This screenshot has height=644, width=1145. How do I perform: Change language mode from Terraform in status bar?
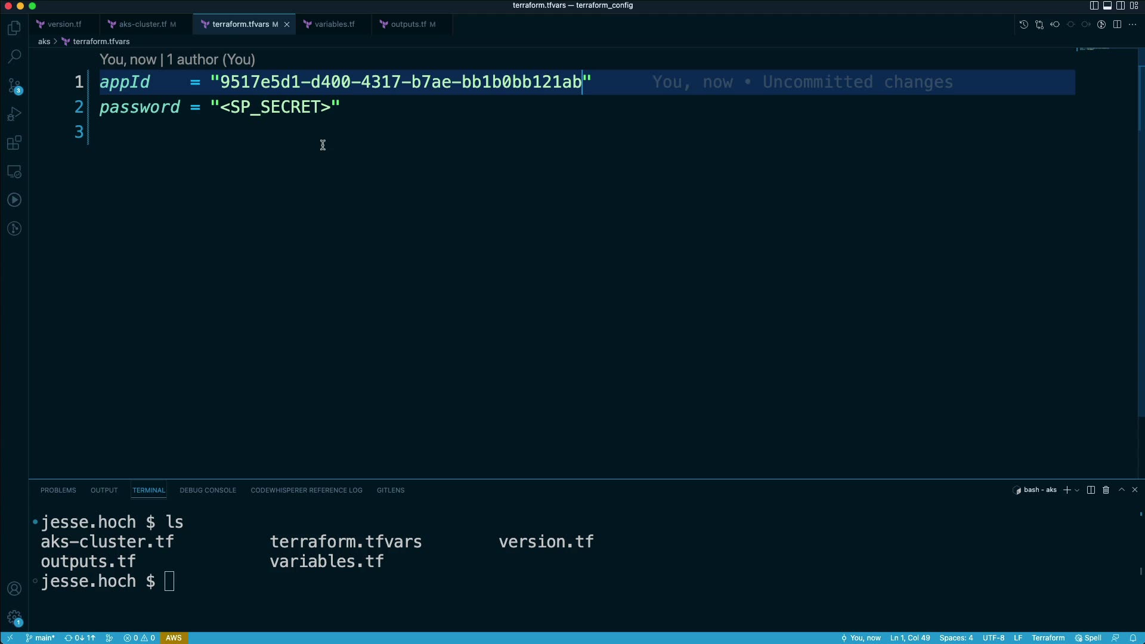[x=1048, y=638]
